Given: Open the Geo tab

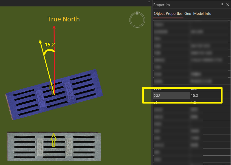Looking at the screenshot, I should 188,13.
